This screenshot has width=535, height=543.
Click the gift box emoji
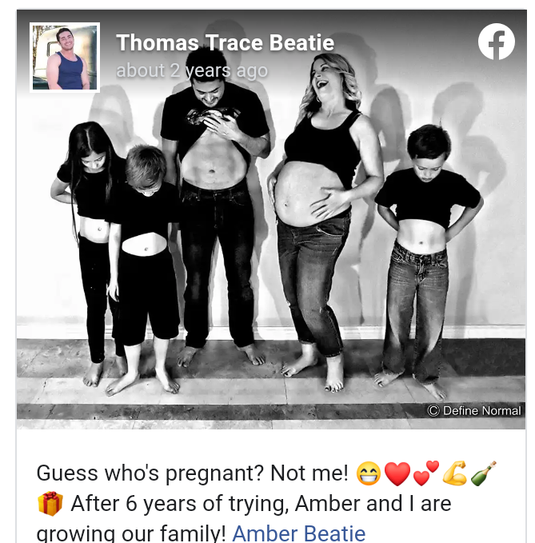pos(50,504)
